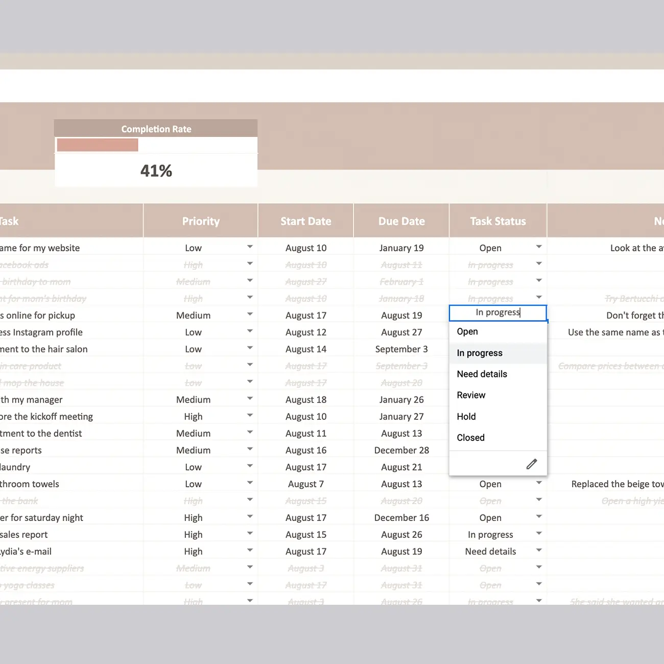The height and width of the screenshot is (664, 664).
Task: Expand priority dropdown for Instagram profile row
Action: click(250, 331)
